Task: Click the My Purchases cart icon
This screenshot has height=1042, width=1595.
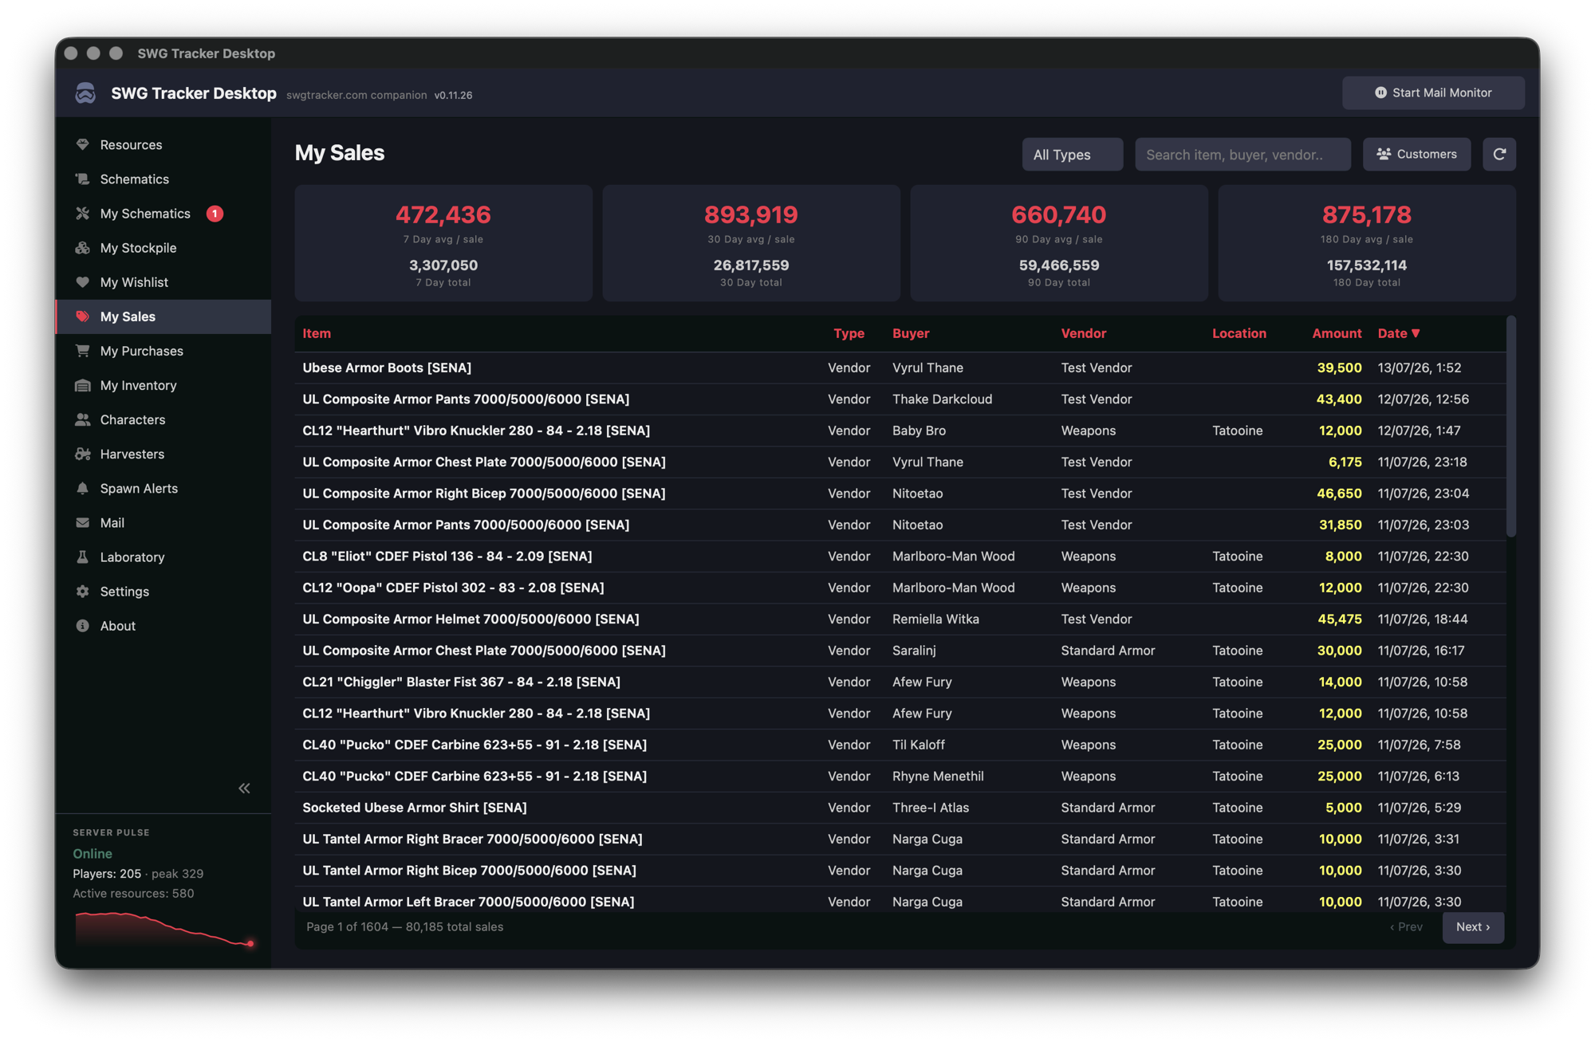Action: point(82,350)
